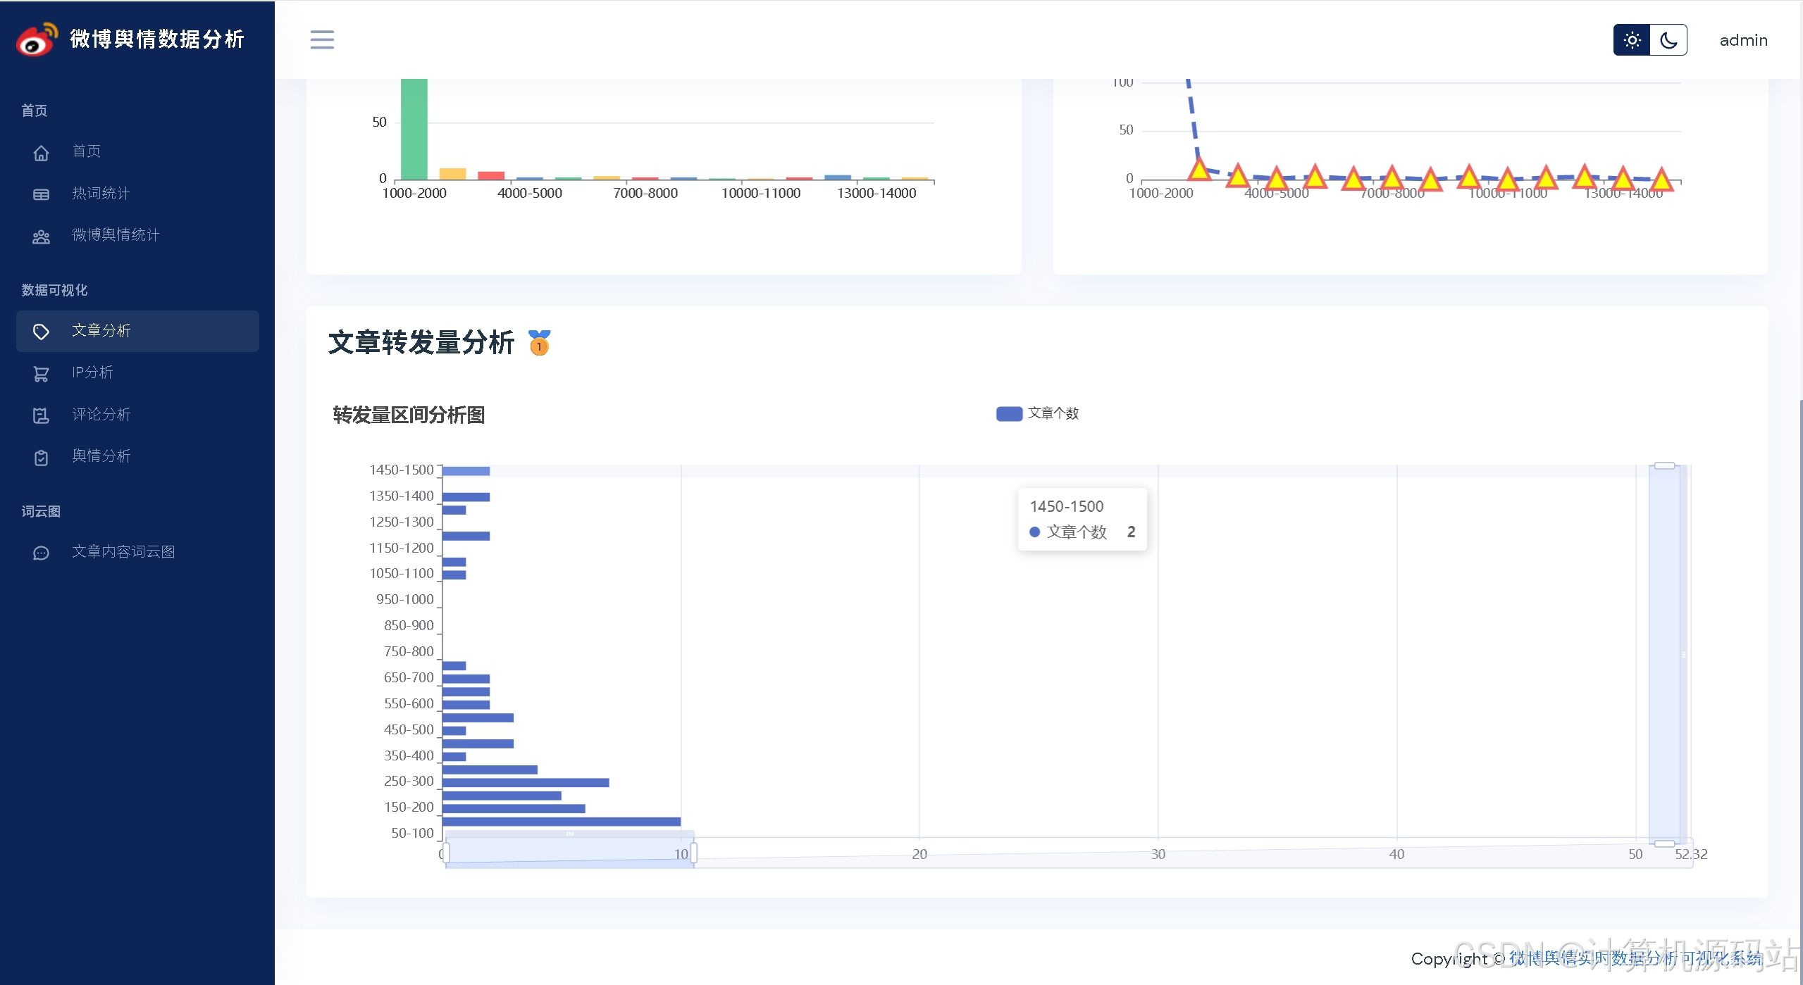Switch to dark mode moon toggle
This screenshot has width=1803, height=985.
1668,40
